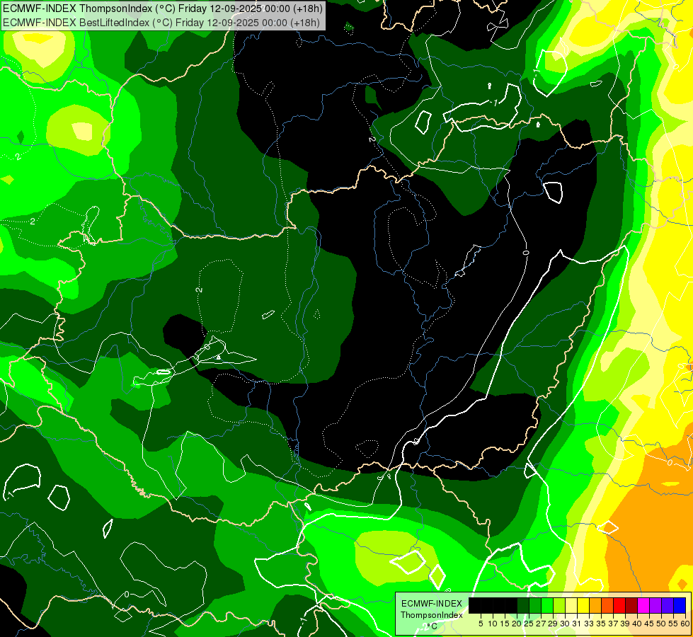Image resolution: width=693 pixels, height=637 pixels.
Task: Select the pale yellow 30–31 legend swatch
Action: point(571,605)
